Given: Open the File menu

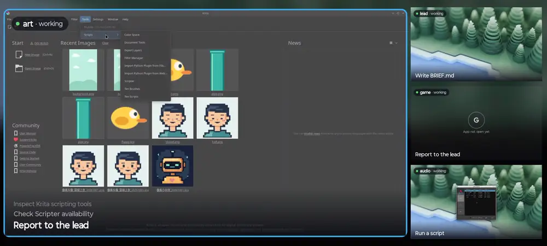Looking at the screenshot, I should (9, 20).
